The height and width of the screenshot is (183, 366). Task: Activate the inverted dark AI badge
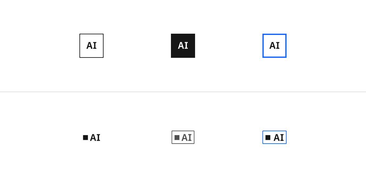(x=183, y=45)
